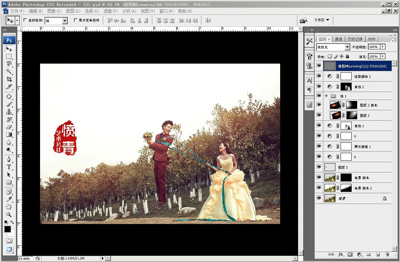Open the 图像 menu
400x262 pixels.
54,11
